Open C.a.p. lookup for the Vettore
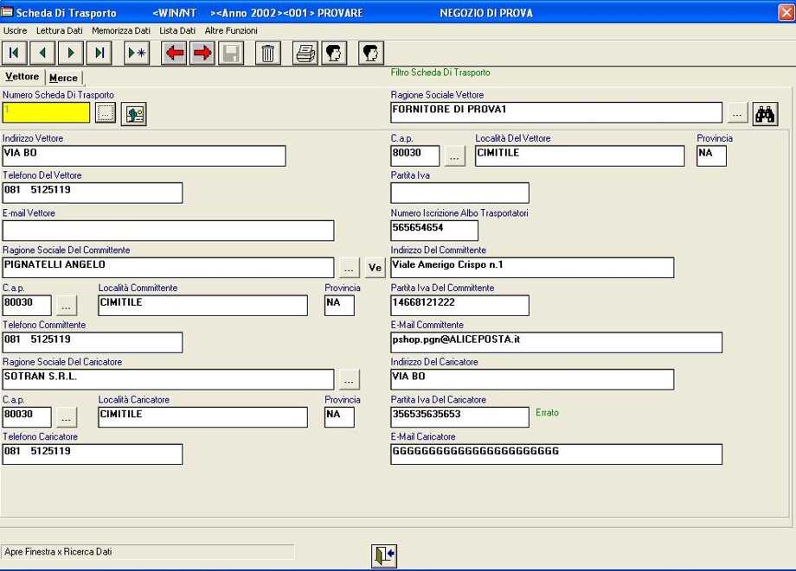 click(455, 156)
